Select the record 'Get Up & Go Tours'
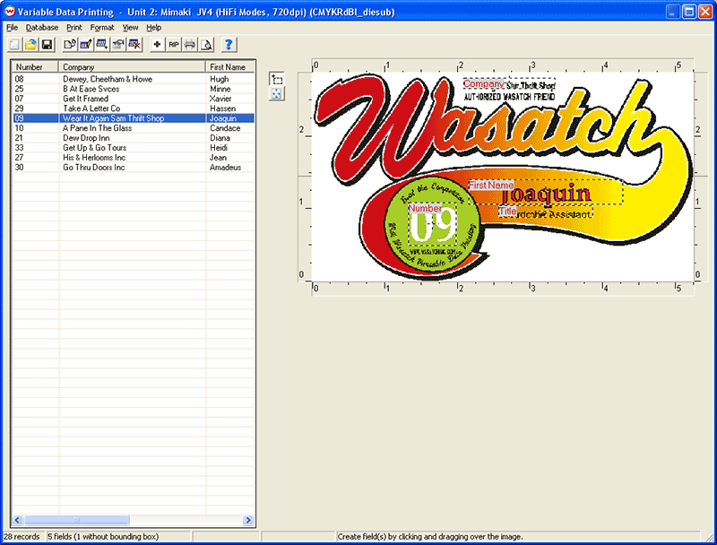Viewport: 717px width, 545px height. coord(134,148)
